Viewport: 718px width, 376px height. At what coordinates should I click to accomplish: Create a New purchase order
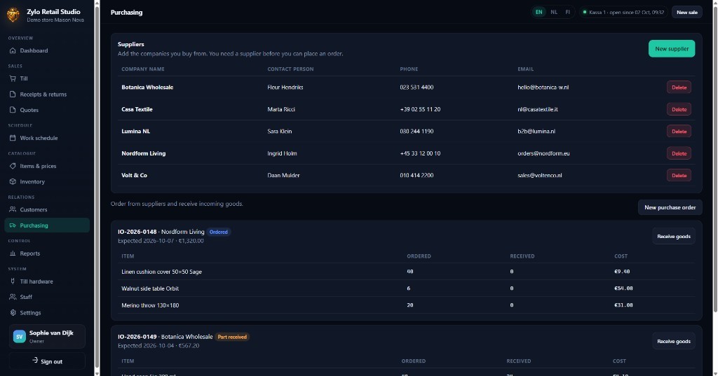tap(670, 207)
